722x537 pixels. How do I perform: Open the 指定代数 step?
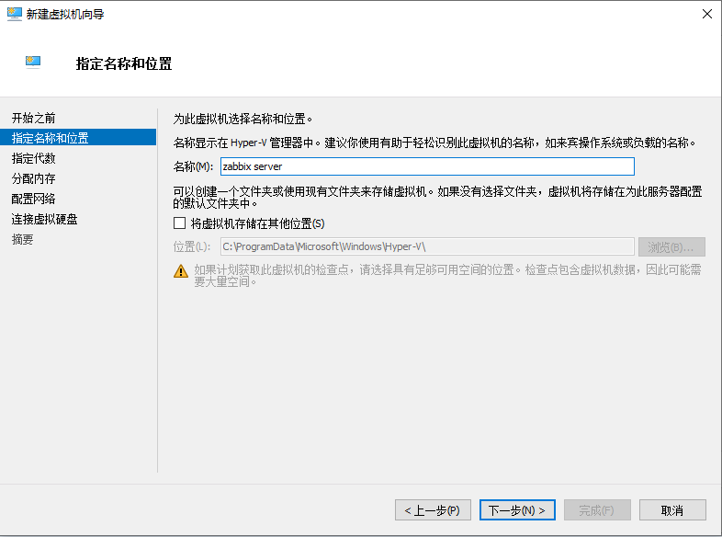tap(34, 158)
